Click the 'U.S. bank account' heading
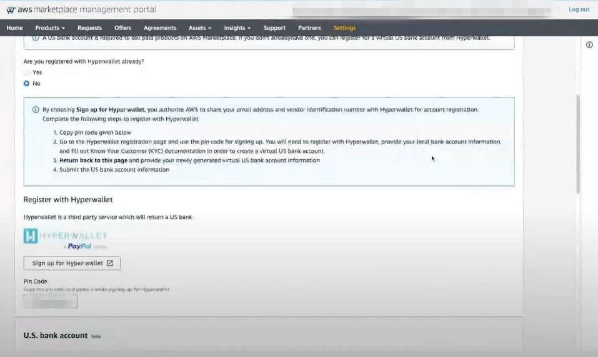This screenshot has width=598, height=357. pos(55,335)
